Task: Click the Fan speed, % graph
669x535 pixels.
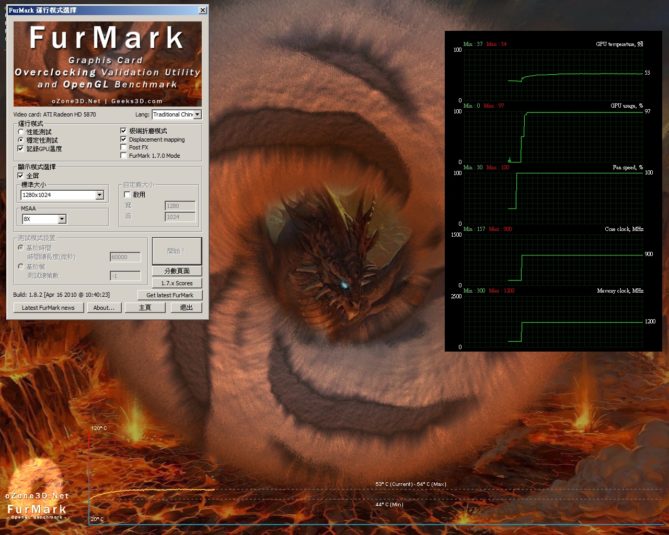Action: tap(553, 199)
